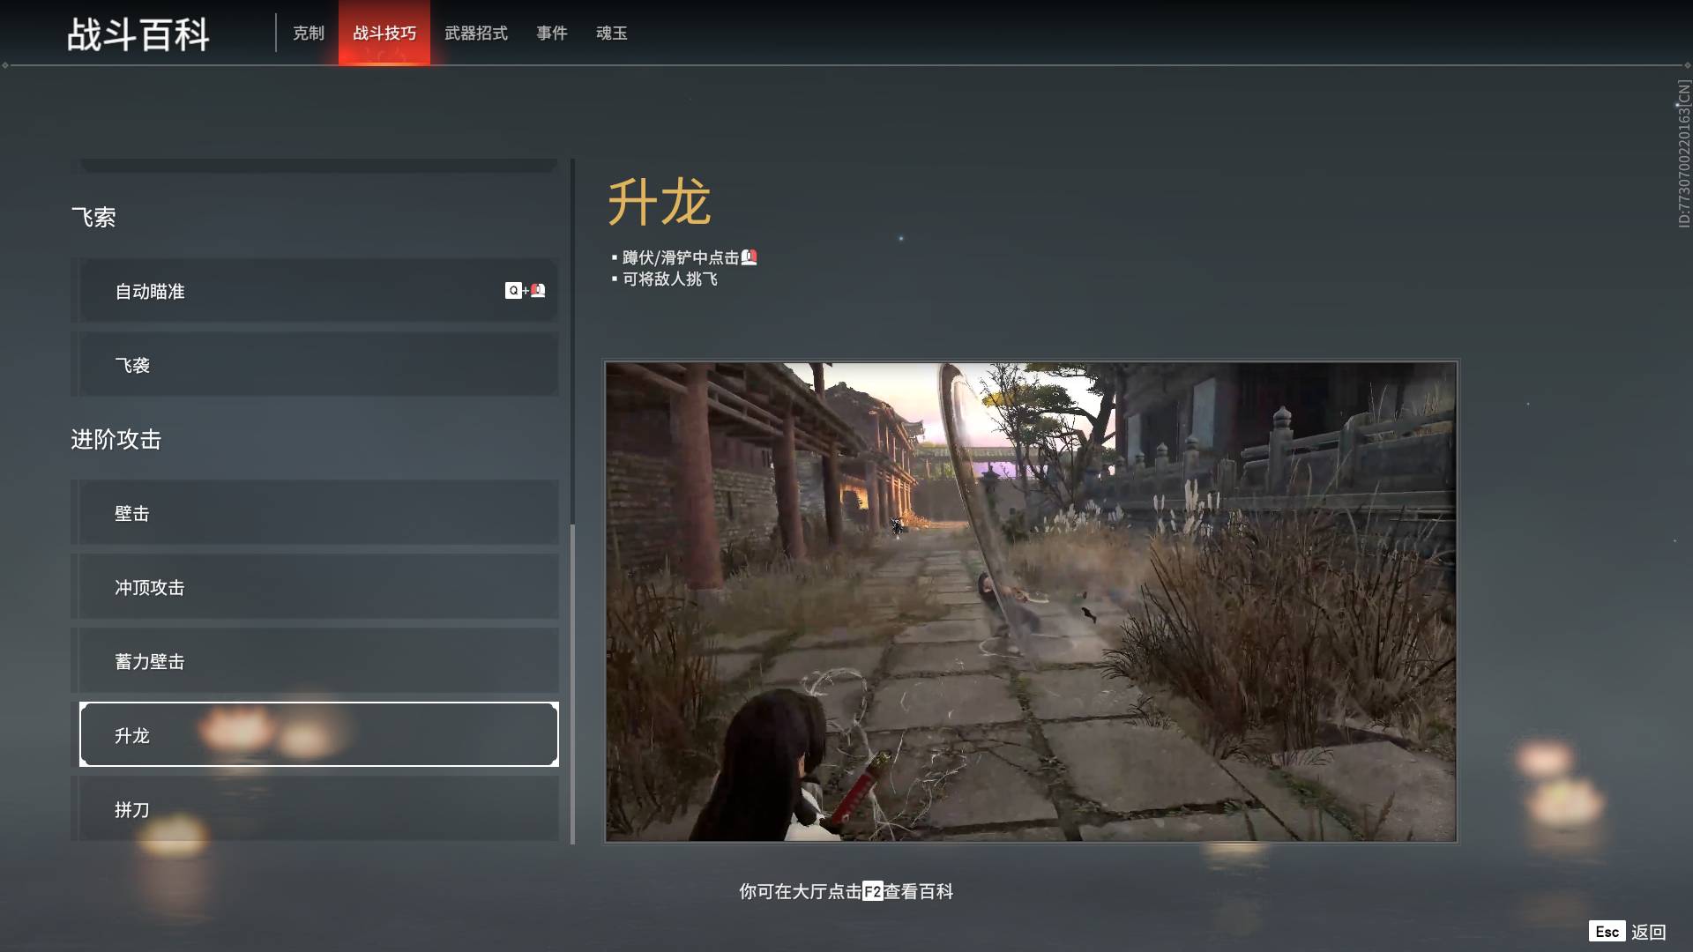Click the mouse icon in 升龙 description
Image resolution: width=1693 pixels, height=952 pixels.
750,257
